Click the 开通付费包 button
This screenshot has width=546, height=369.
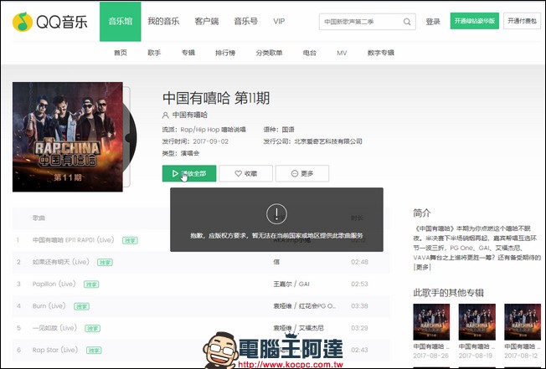click(x=523, y=21)
